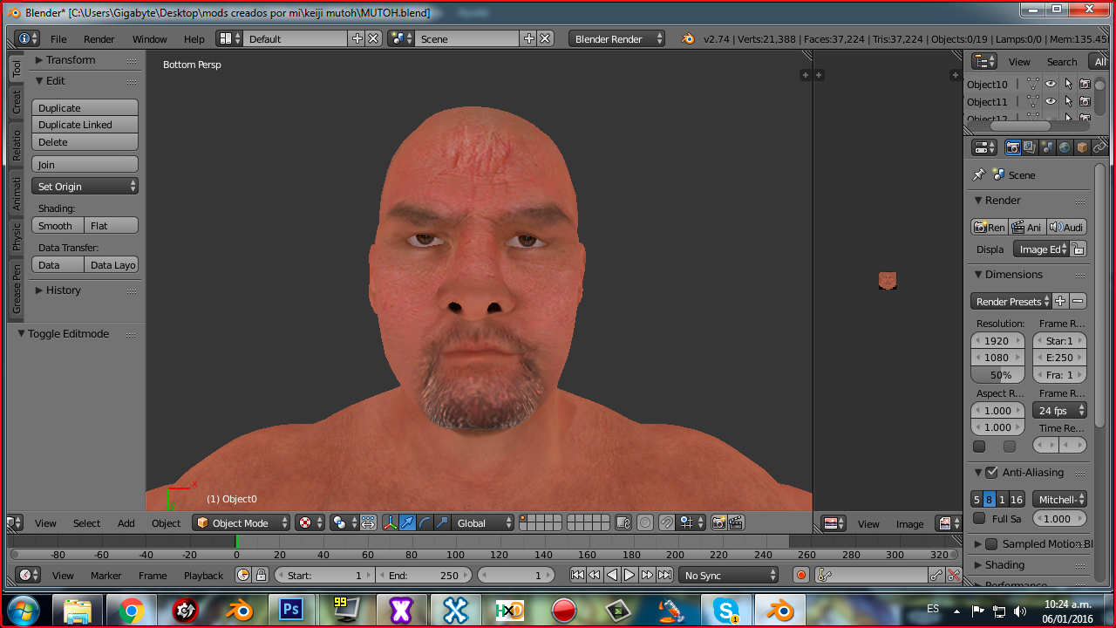
Task: Toggle renderability camera of Object11
Action: [1085, 101]
